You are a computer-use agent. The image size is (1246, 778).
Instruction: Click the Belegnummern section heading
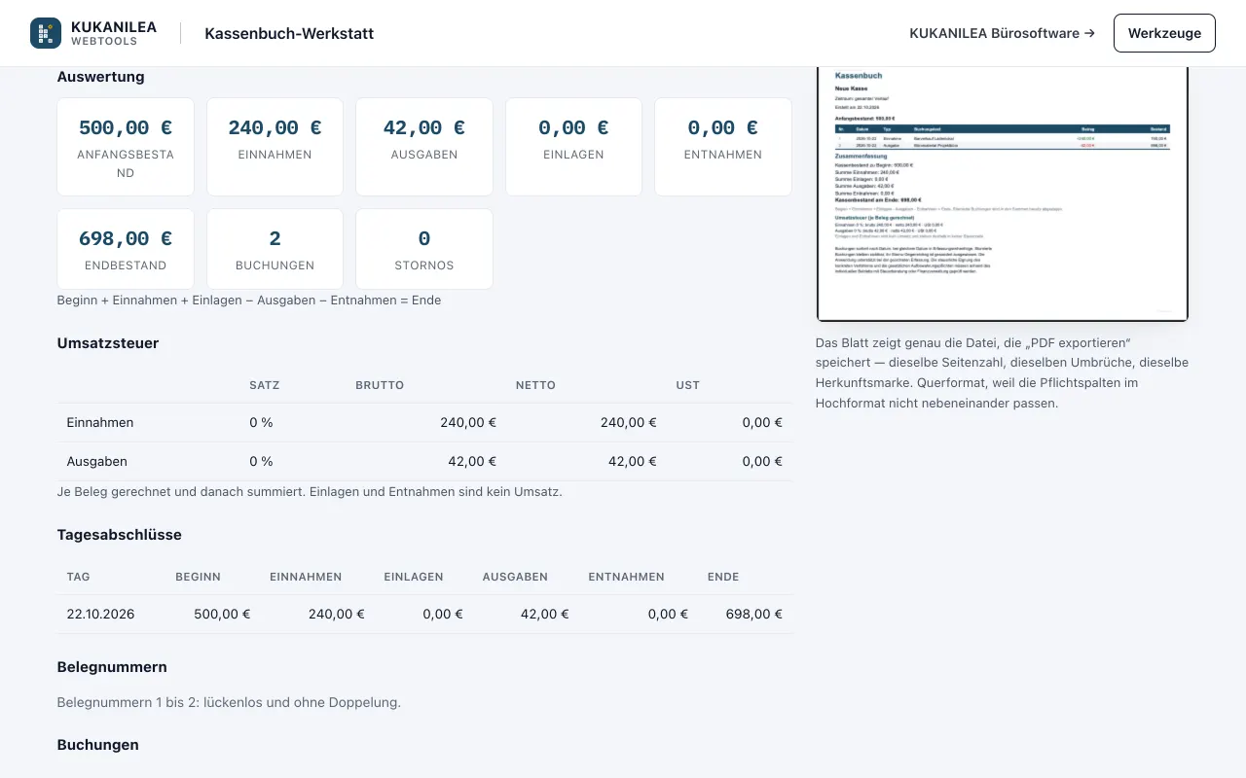[x=112, y=667]
